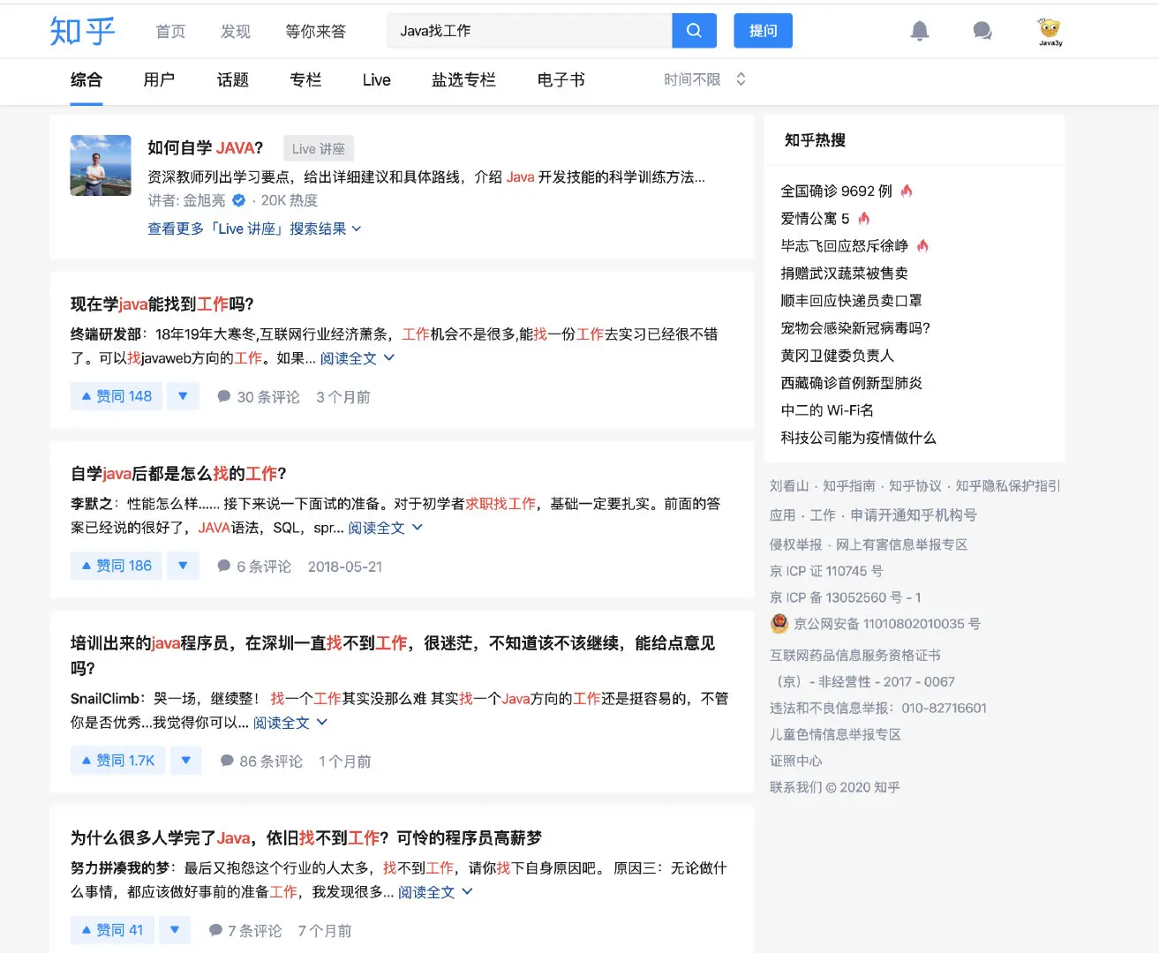Switch to the 用户 search tab

pyautogui.click(x=159, y=79)
